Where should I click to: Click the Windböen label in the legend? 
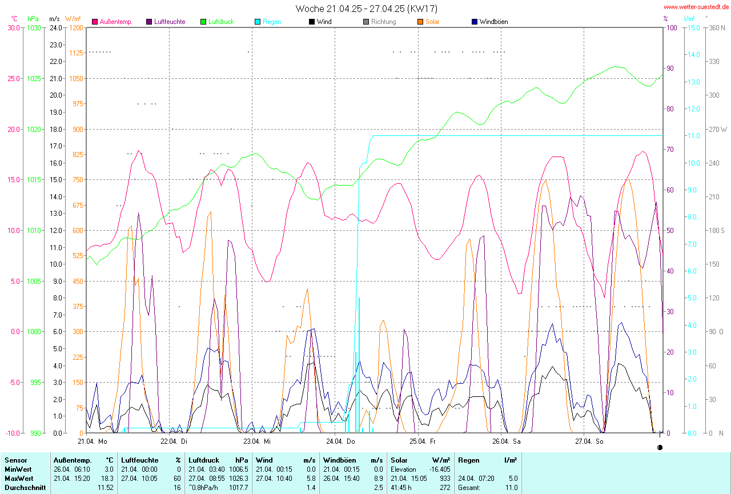click(x=493, y=22)
